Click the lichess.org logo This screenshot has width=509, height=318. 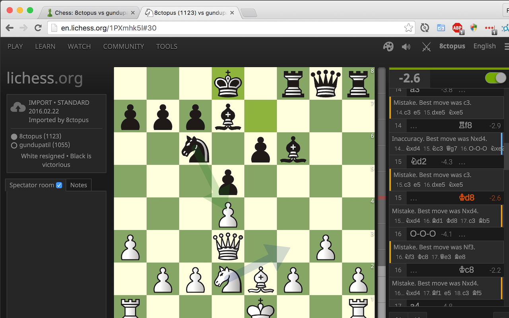click(45, 78)
